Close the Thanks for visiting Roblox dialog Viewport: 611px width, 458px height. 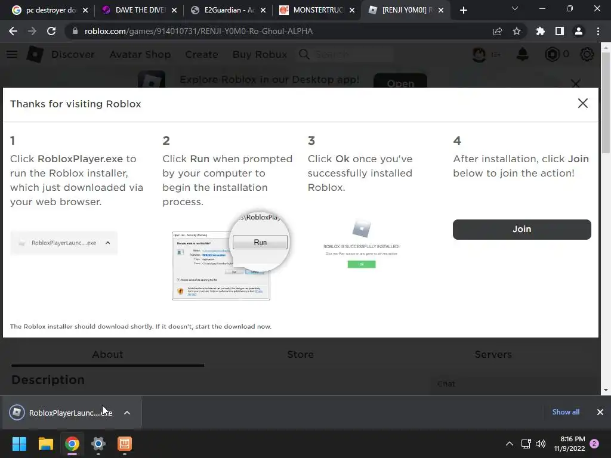(x=582, y=103)
